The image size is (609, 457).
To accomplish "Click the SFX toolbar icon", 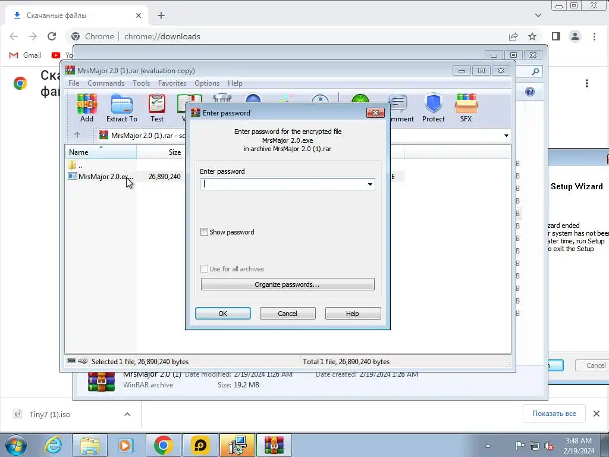I will pyautogui.click(x=466, y=108).
